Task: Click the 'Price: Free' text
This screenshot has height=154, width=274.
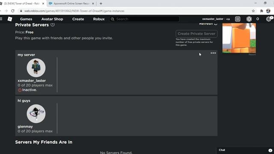Action: [x=24, y=33]
